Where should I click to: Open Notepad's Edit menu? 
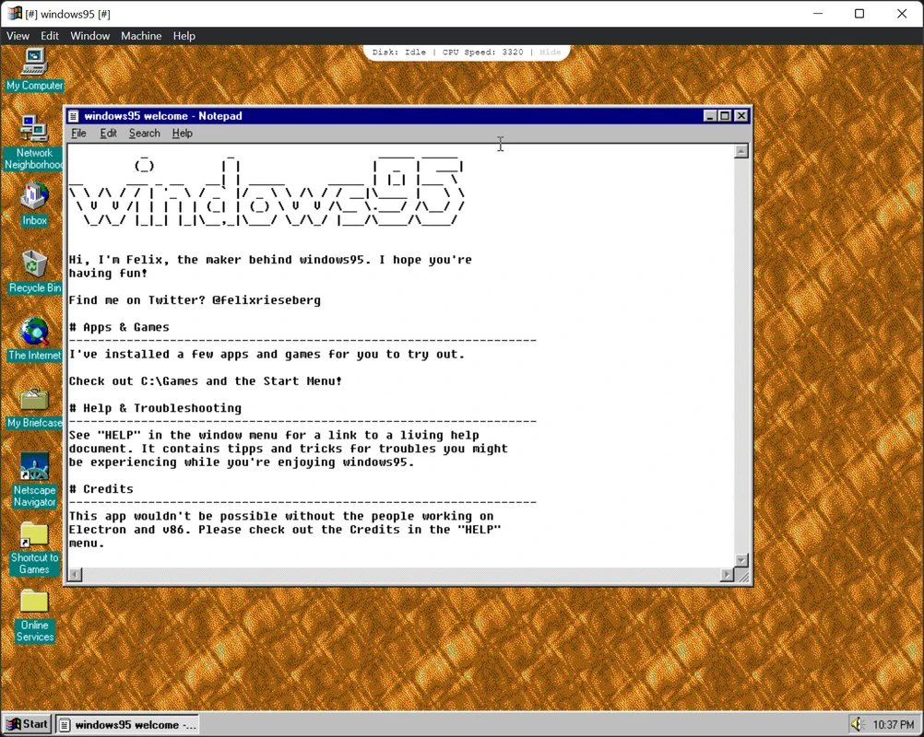108,134
